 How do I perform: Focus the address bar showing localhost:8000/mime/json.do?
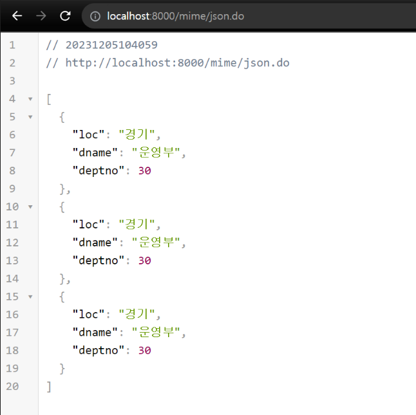248,16
